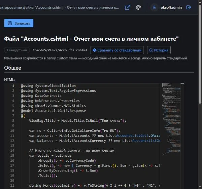This screenshot has height=189, width=202.
Task: Click the Общее section heading
Action: pyautogui.click(x=12, y=68)
